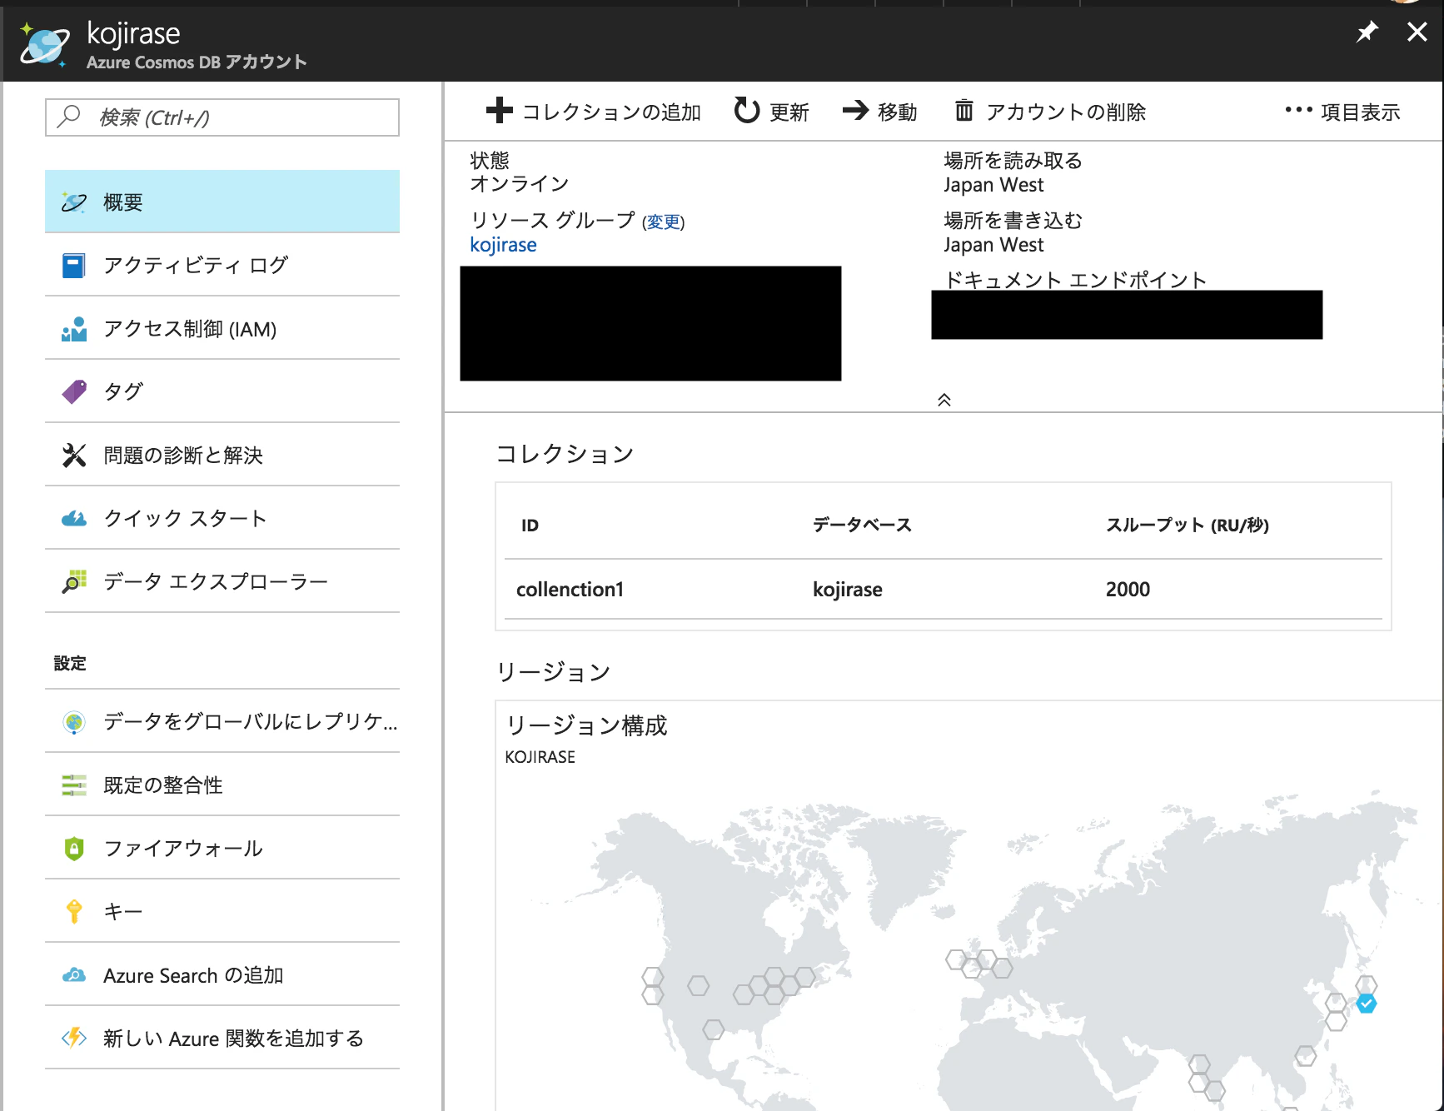Click the quick start cloud icon
The image size is (1444, 1111).
[74, 519]
